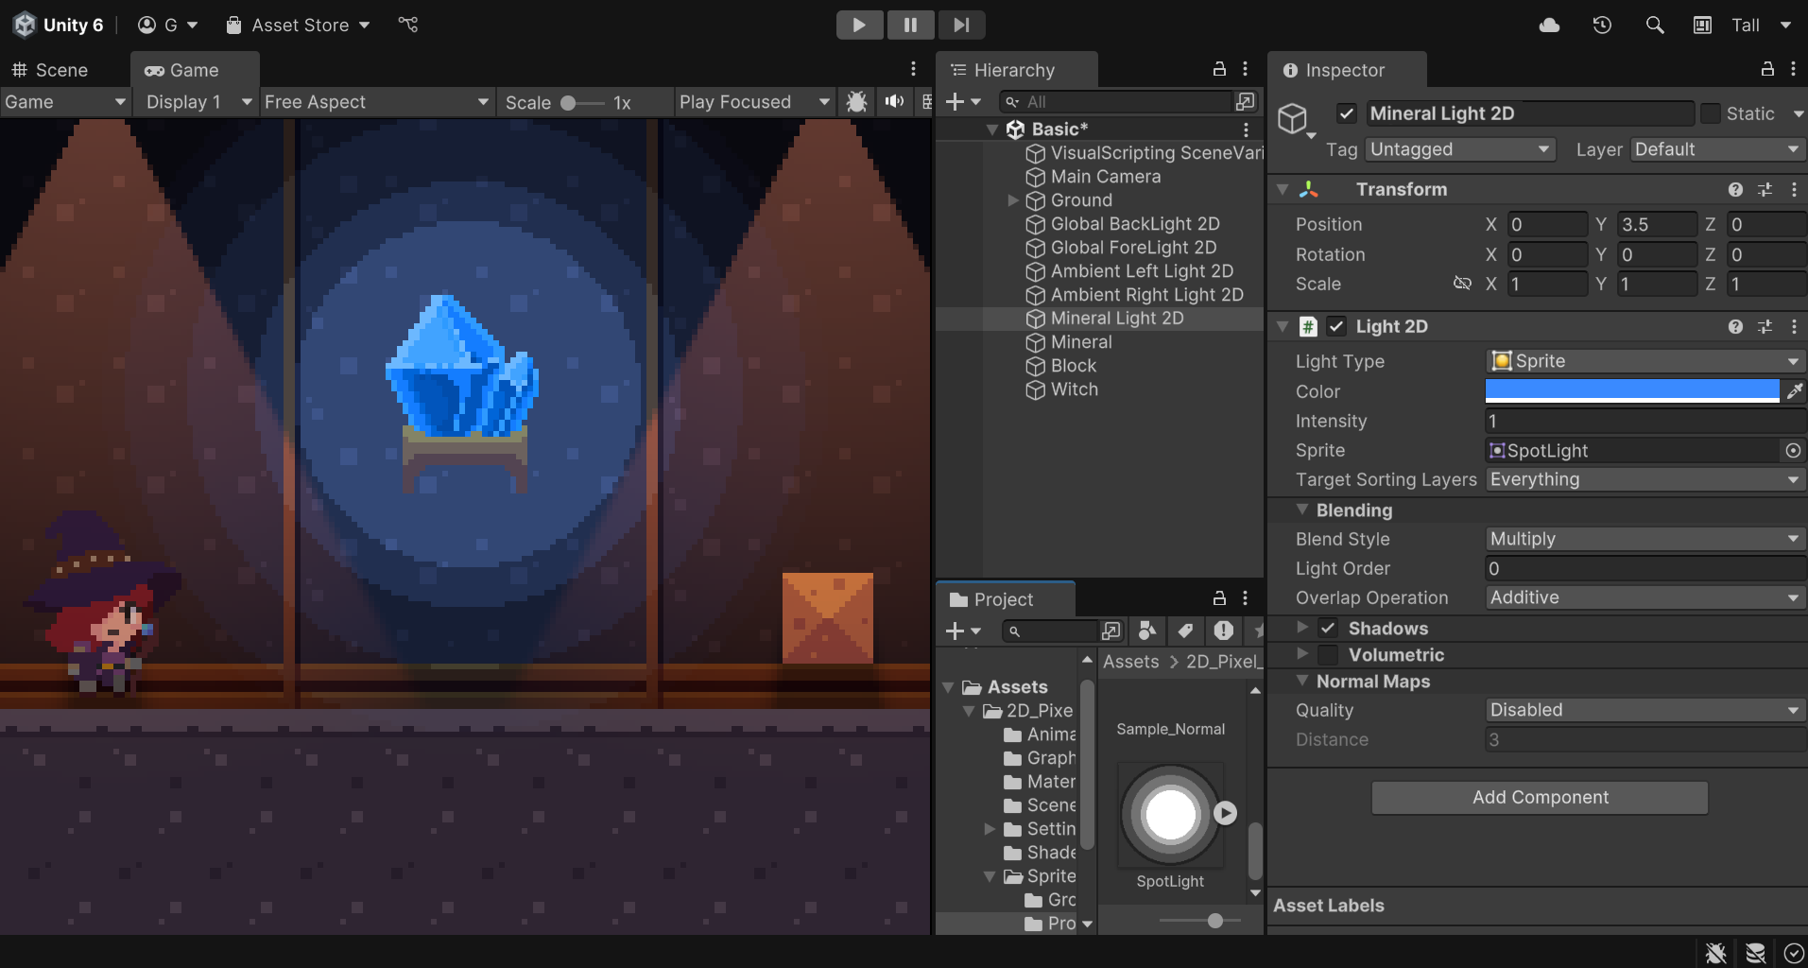Lock the Inspector panel
Viewport: 1808px width, 968px height.
click(1766, 69)
